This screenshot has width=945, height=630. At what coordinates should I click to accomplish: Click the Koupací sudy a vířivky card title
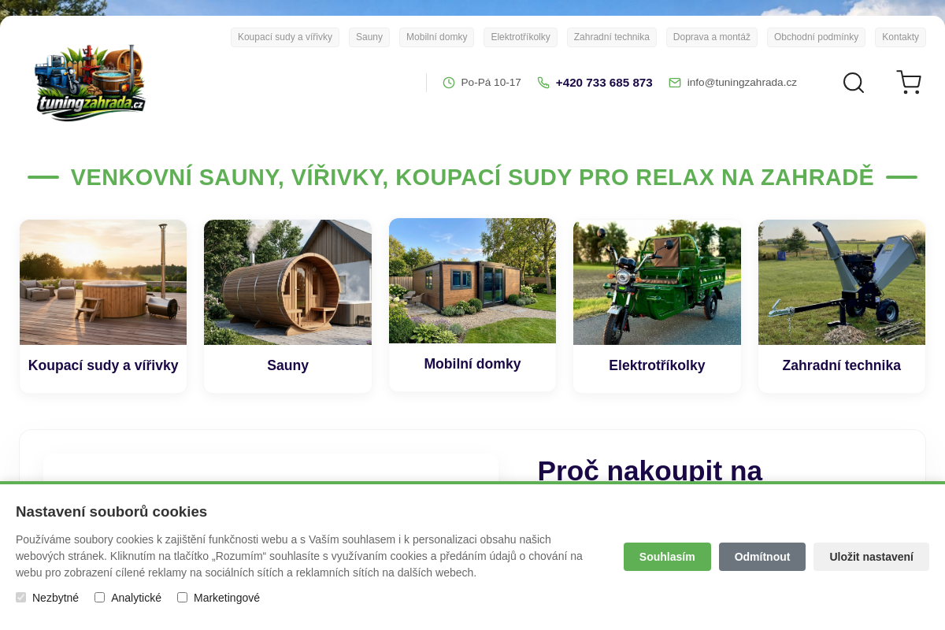(x=103, y=365)
